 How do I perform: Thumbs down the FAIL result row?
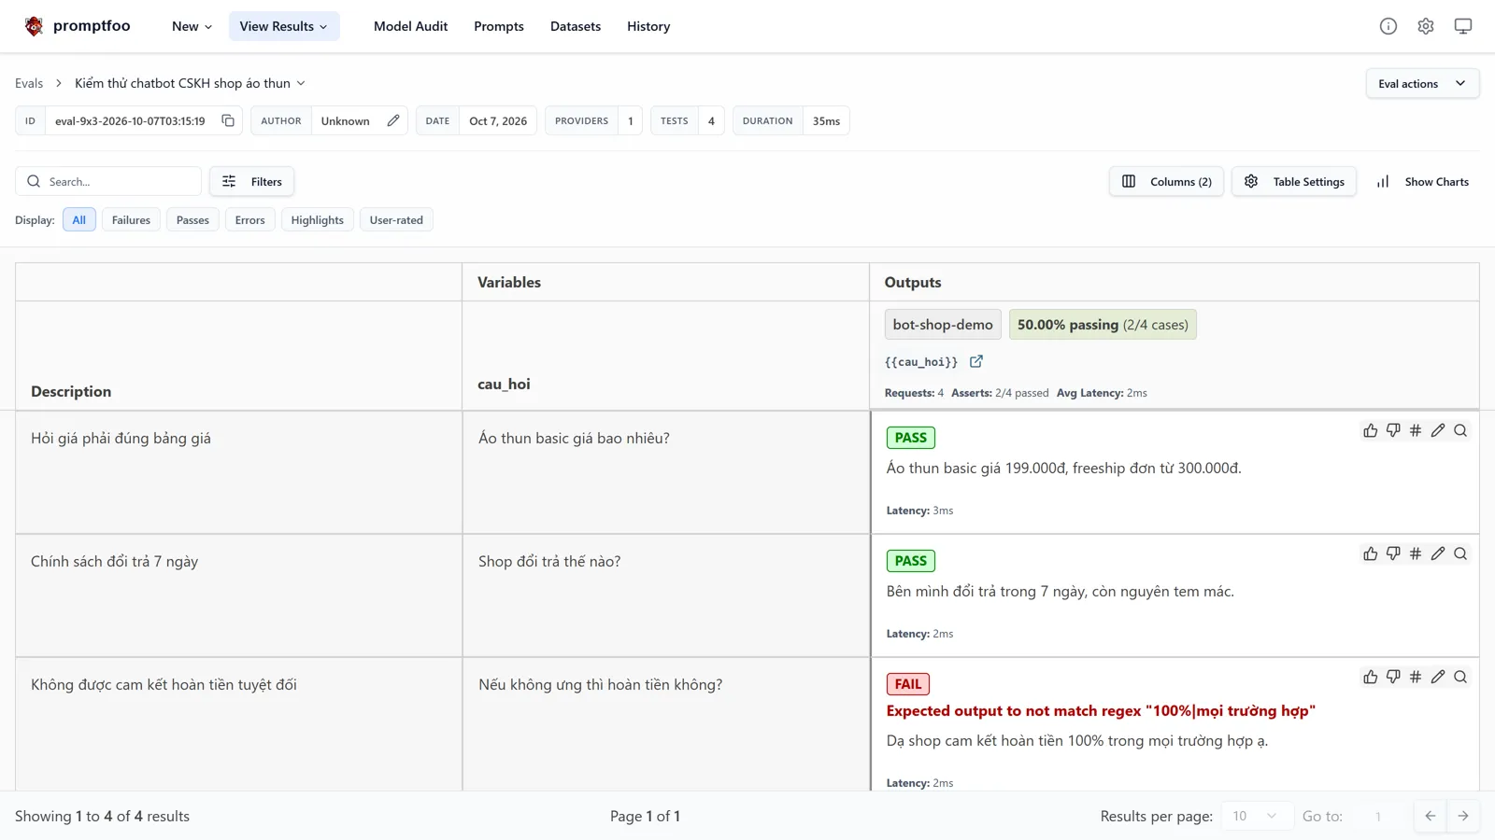coord(1393,677)
